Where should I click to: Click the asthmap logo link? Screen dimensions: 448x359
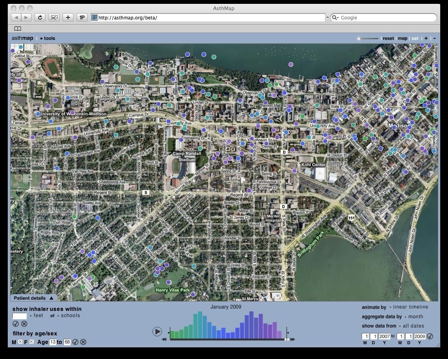coord(22,38)
